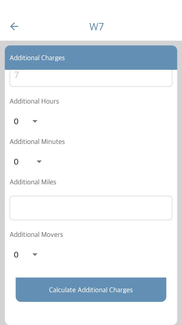Tap the Additional Hours label
The image size is (182, 325).
click(34, 101)
